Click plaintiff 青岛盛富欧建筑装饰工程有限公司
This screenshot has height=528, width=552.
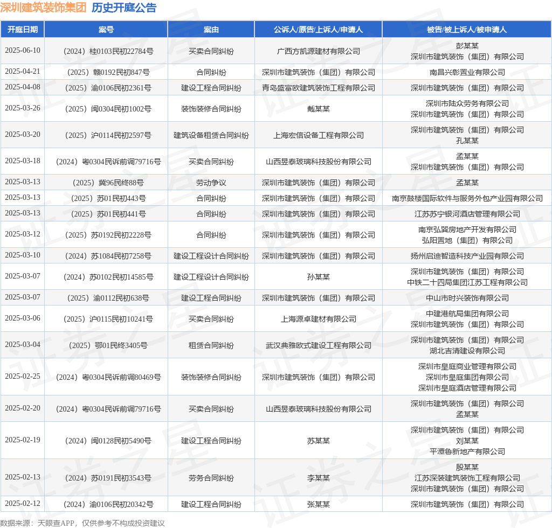(x=318, y=88)
